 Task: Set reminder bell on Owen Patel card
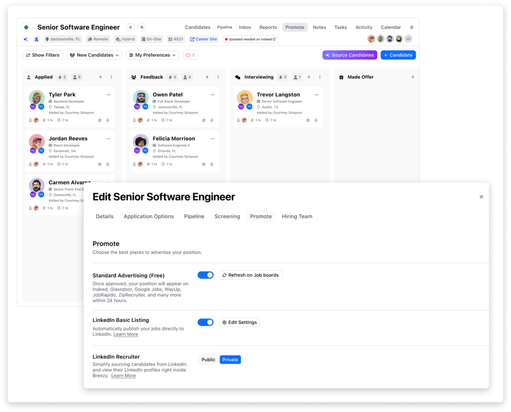coord(212,120)
